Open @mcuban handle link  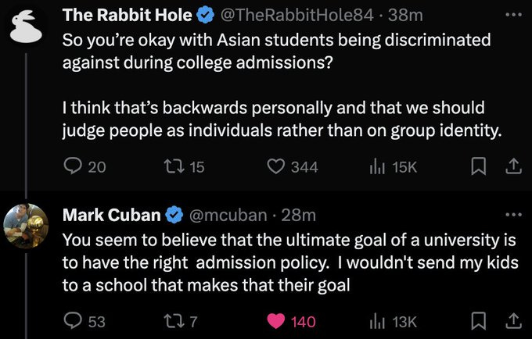click(228, 216)
